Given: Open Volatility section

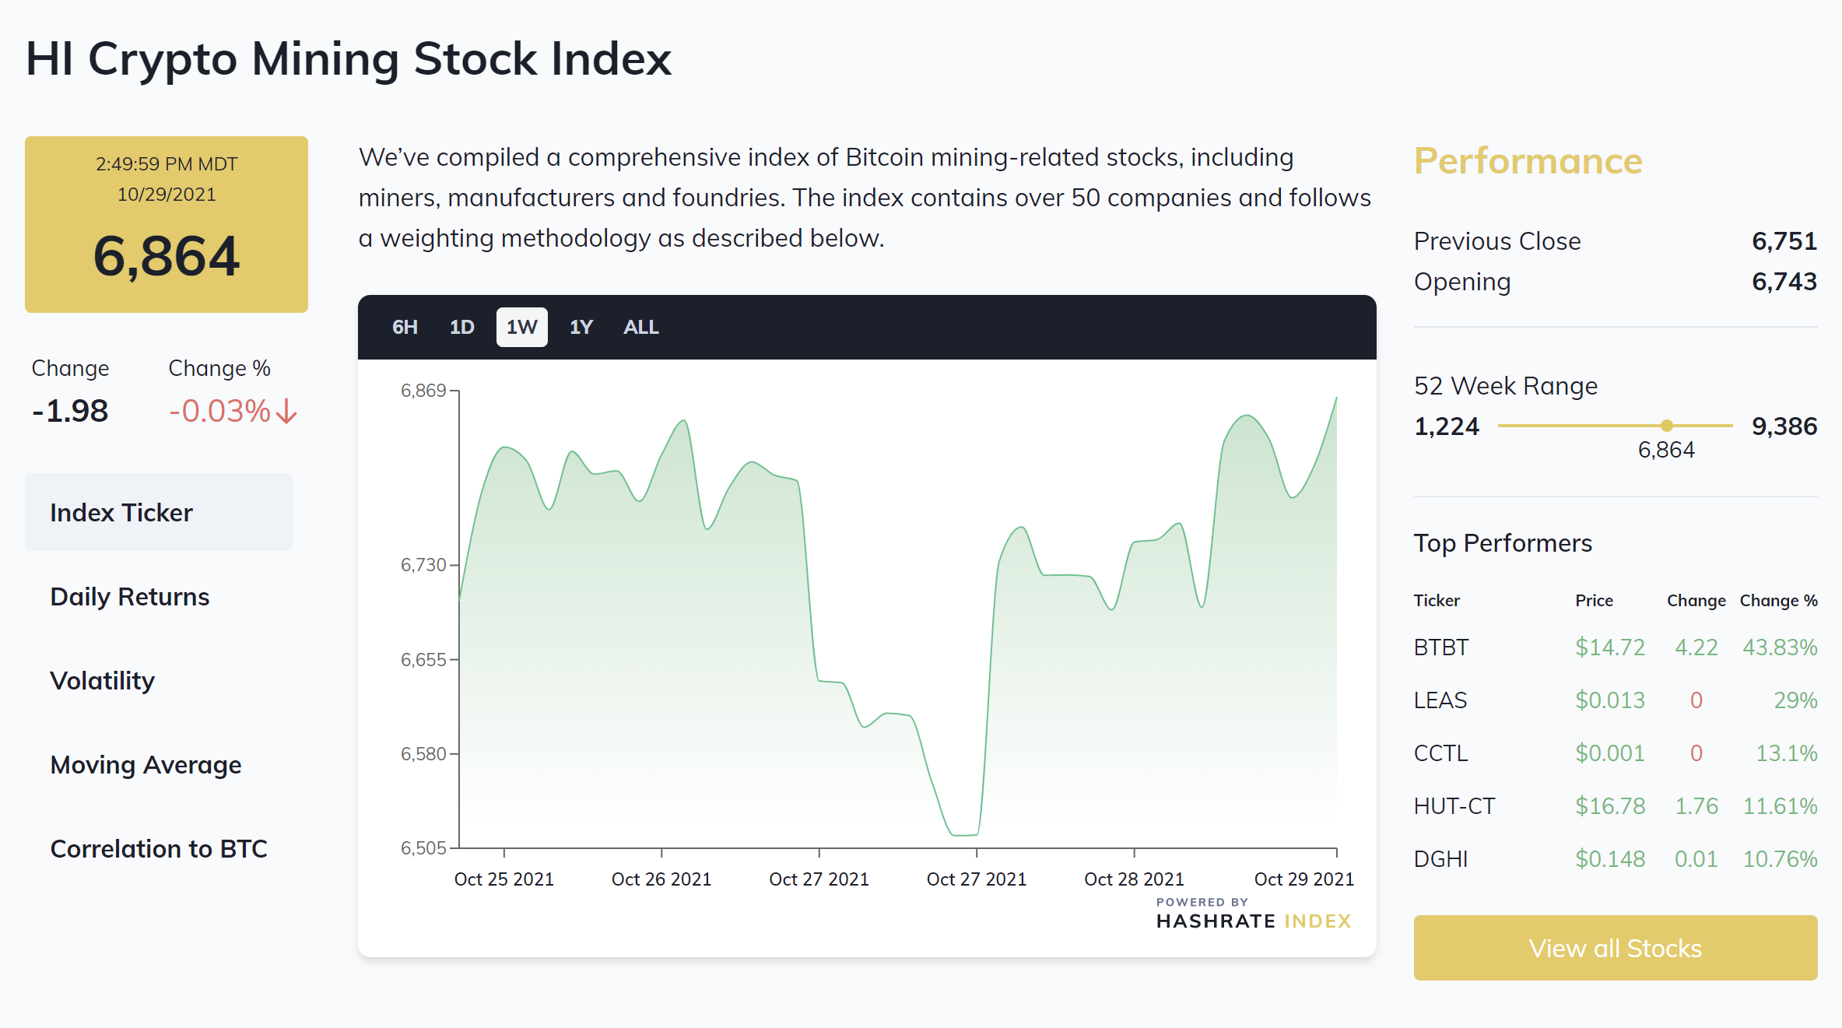Looking at the screenshot, I should 102,681.
